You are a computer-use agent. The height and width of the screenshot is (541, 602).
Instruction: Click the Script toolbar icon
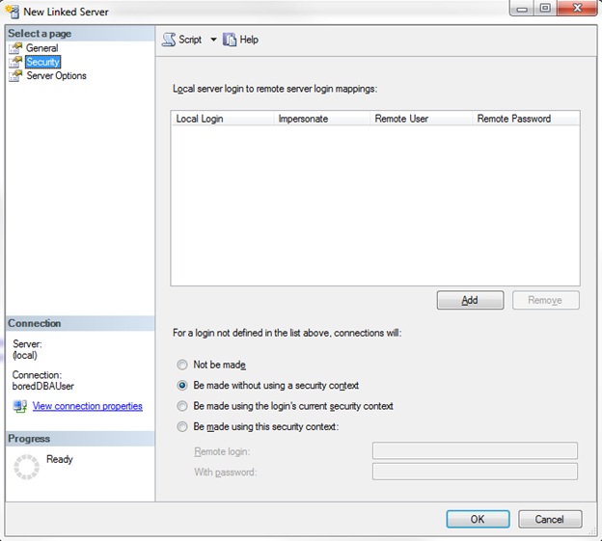coord(169,40)
